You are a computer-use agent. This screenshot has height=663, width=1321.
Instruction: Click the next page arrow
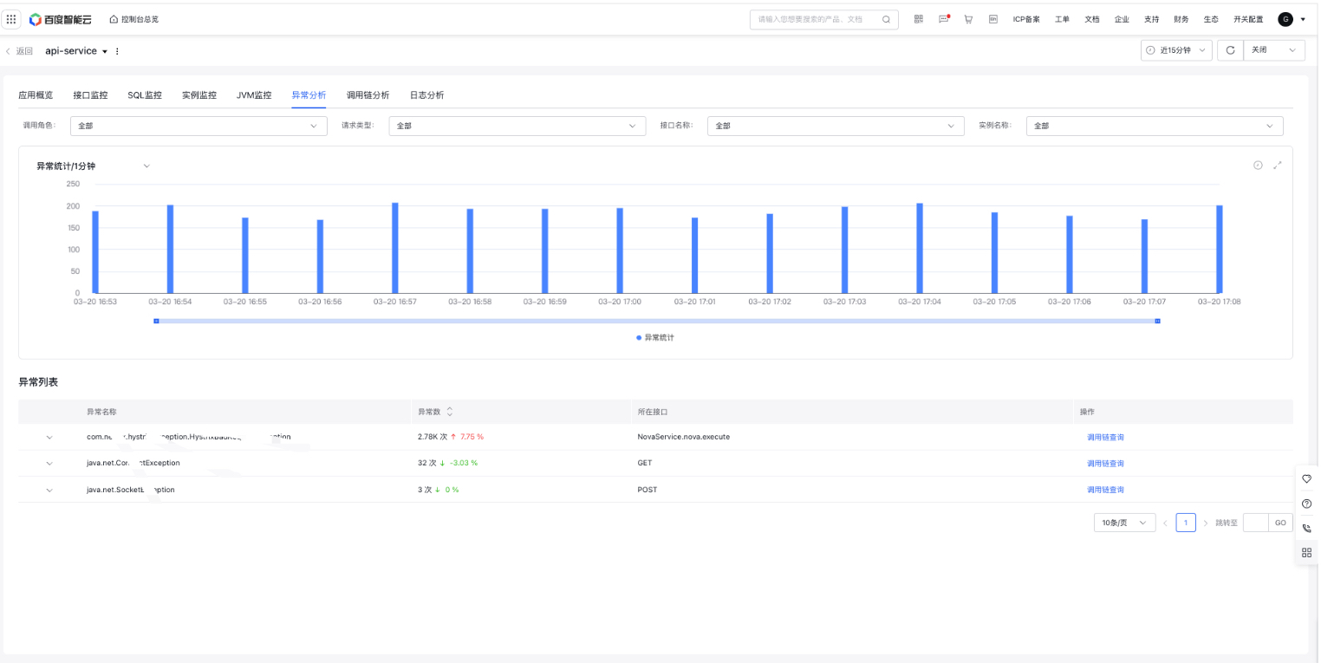click(1206, 523)
